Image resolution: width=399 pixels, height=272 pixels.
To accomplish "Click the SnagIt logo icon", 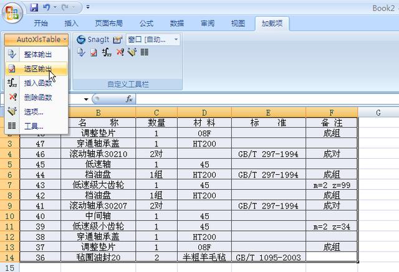I will pyautogui.click(x=81, y=39).
